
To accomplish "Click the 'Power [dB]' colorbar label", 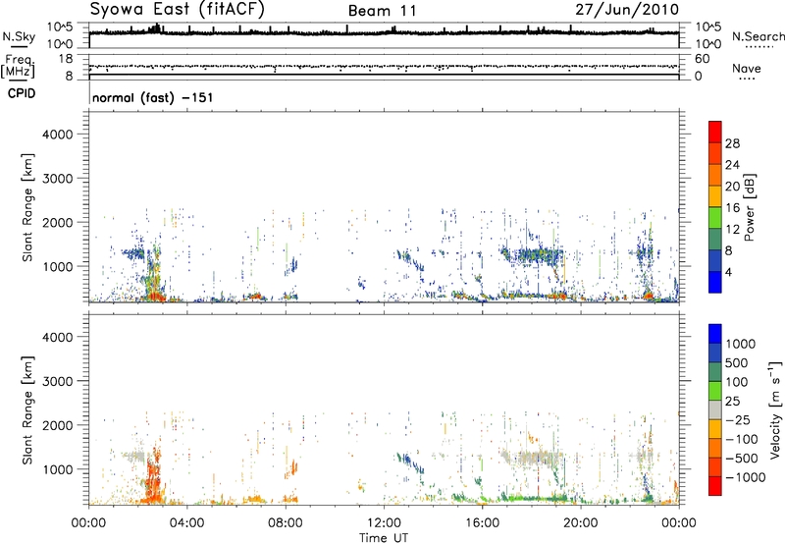I will [x=750, y=207].
